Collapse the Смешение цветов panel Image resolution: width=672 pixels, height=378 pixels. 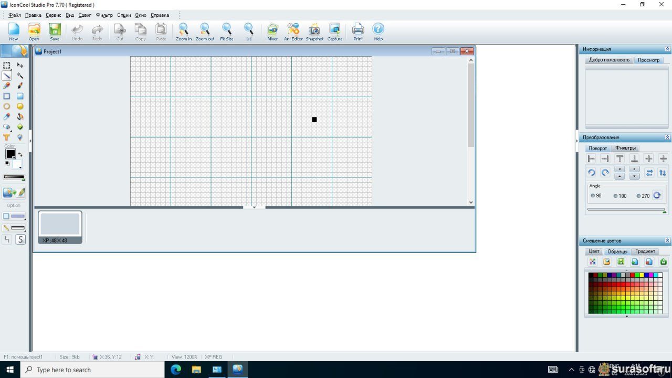click(x=667, y=240)
